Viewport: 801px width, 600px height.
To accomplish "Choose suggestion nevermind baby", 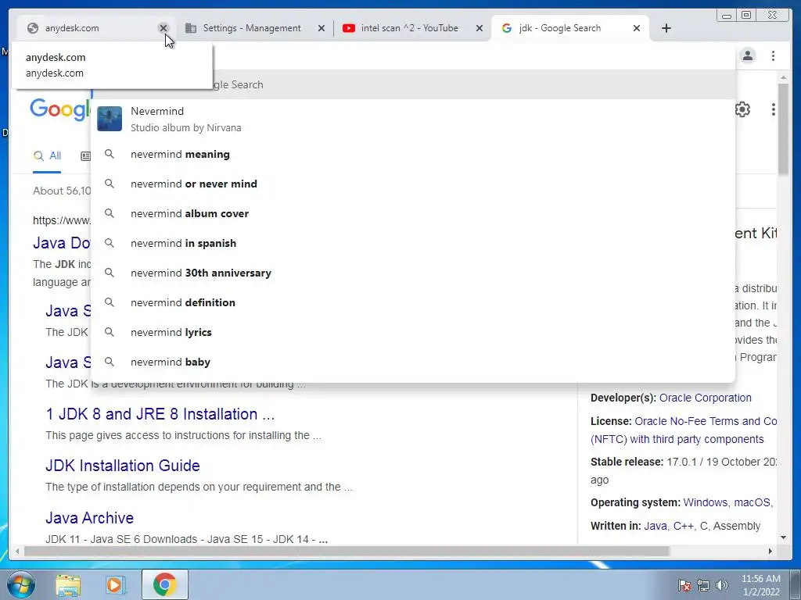I will 413,361.
